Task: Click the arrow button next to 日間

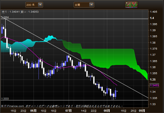Action: [x=91, y=5]
